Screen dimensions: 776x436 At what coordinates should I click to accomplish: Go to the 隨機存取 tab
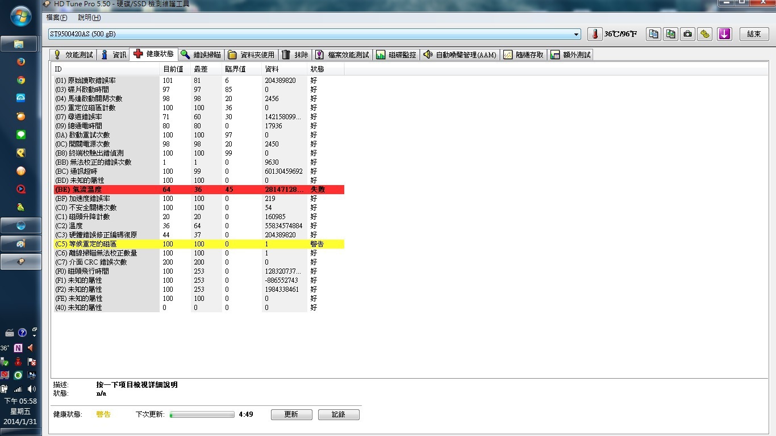click(x=523, y=55)
